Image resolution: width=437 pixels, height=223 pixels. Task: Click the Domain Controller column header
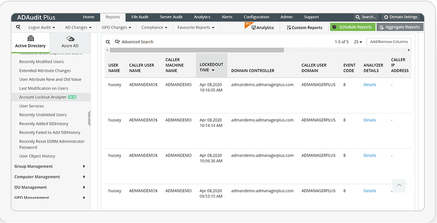(x=253, y=70)
